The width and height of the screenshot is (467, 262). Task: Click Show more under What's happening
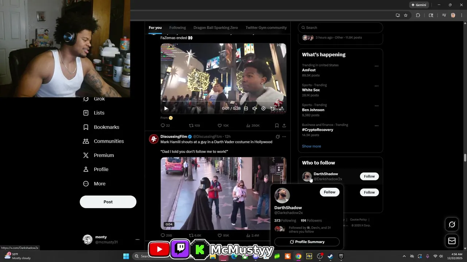tap(312, 146)
